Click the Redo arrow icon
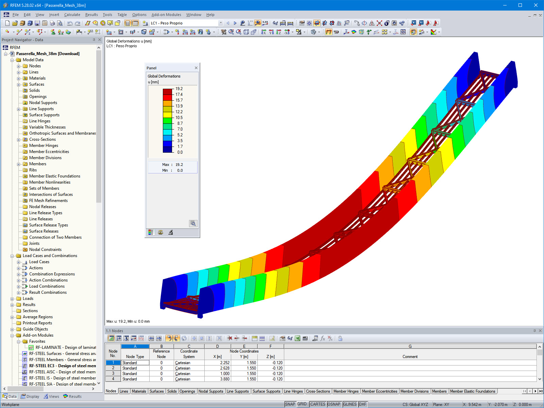 (78, 23)
